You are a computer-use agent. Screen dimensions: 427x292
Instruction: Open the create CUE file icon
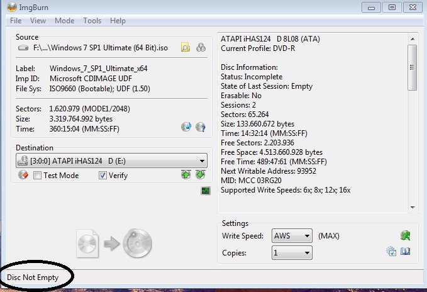click(186, 127)
